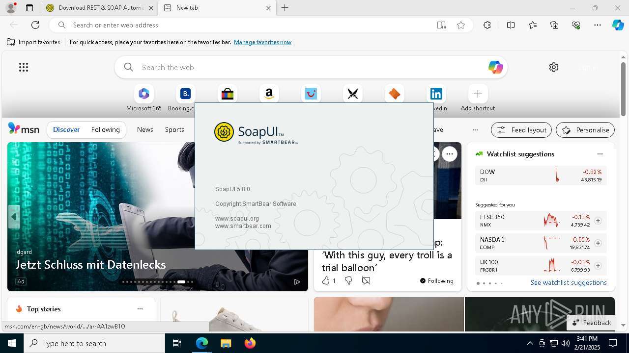Screen dimensions: 629x353
Task: Open Settings and more ellipsis menu
Action: [598, 25]
